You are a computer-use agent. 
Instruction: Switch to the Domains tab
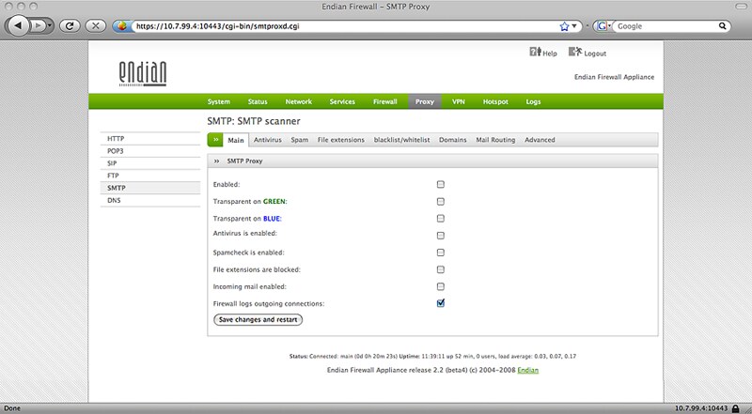(x=452, y=140)
